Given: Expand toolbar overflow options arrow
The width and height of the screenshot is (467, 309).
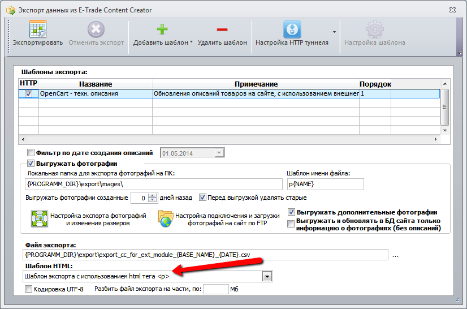Looking at the screenshot, I should (460, 53).
